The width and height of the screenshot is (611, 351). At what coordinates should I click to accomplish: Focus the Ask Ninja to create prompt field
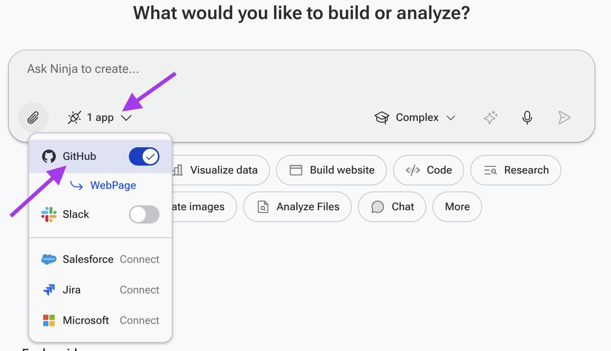(x=302, y=76)
